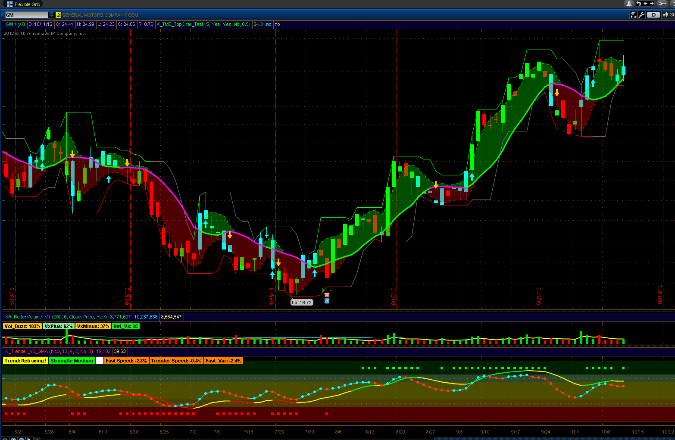
Task: Click the red telephone event icon
Action: [x=327, y=295]
